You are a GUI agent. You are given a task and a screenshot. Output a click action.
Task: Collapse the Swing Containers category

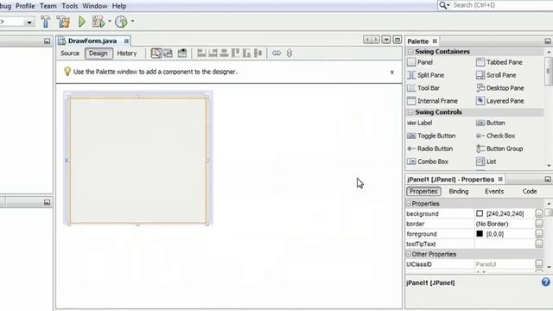410,52
